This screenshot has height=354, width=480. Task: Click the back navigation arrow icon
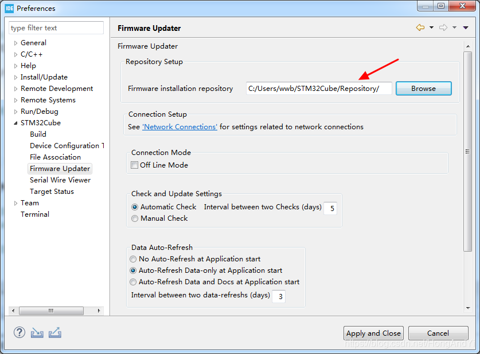pyautogui.click(x=420, y=27)
